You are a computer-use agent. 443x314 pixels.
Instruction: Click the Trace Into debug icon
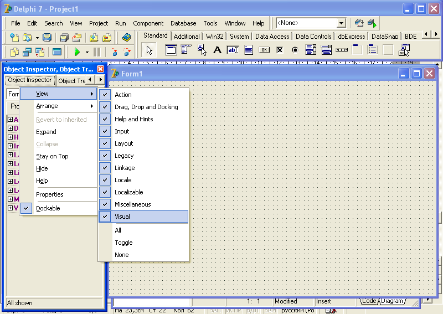(x=115, y=52)
